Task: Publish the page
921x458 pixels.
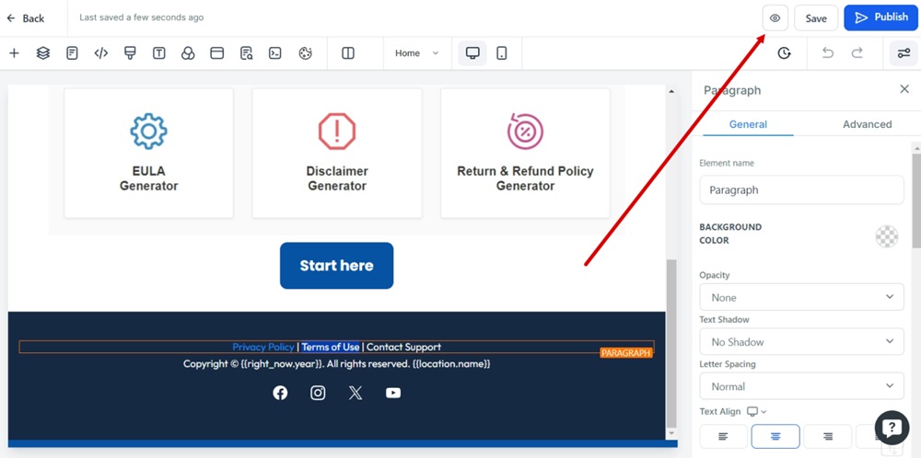Action: [x=881, y=17]
